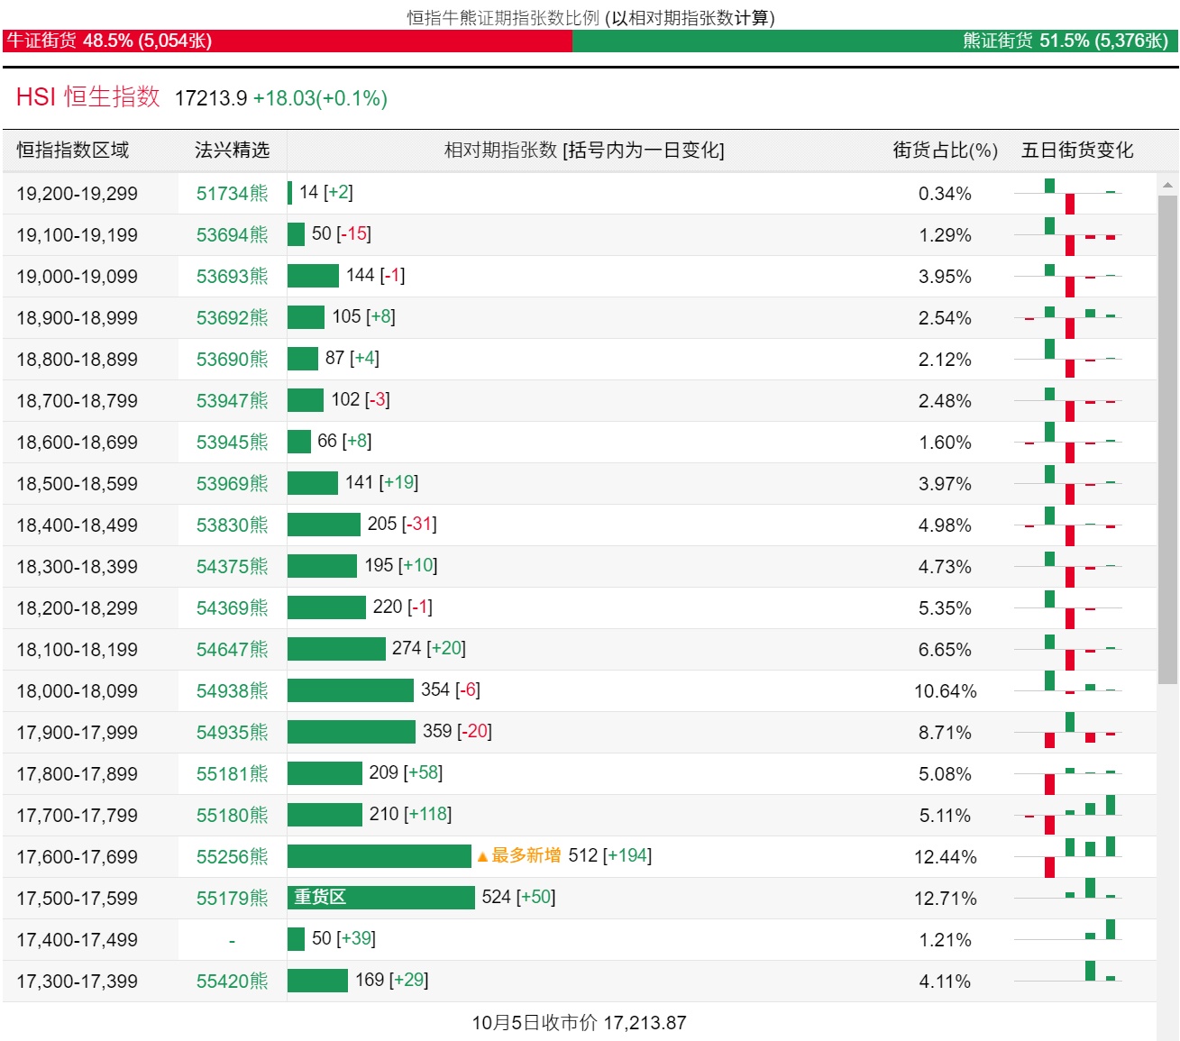Click the red 牛证街货 48.5% bar

tap(287, 41)
